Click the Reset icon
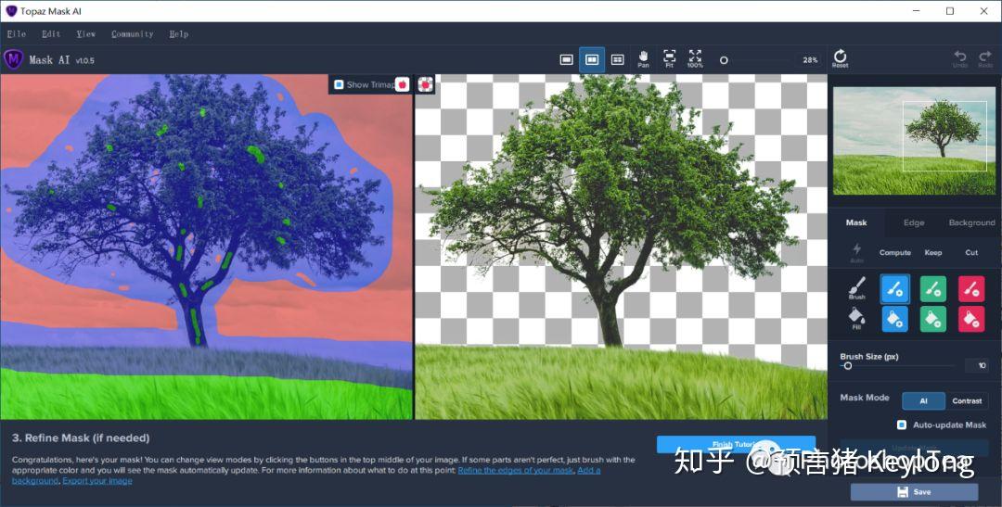Screen dimensions: 1002x507 tap(841, 58)
